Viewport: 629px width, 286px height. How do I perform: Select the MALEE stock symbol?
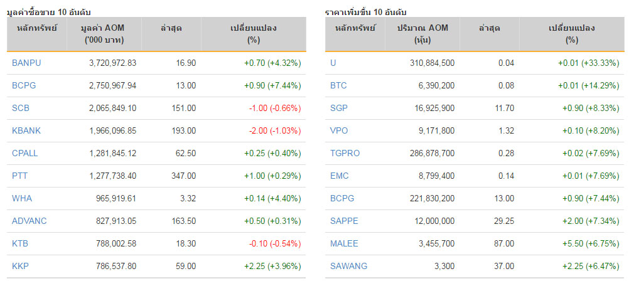[x=344, y=243]
